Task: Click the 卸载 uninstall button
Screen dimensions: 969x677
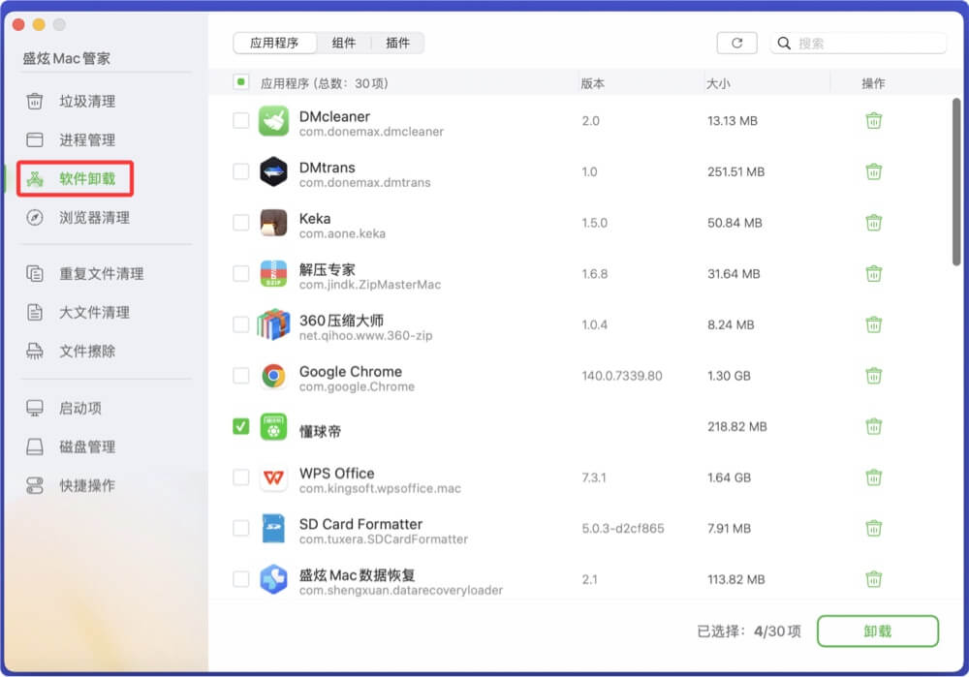Action: [x=877, y=631]
